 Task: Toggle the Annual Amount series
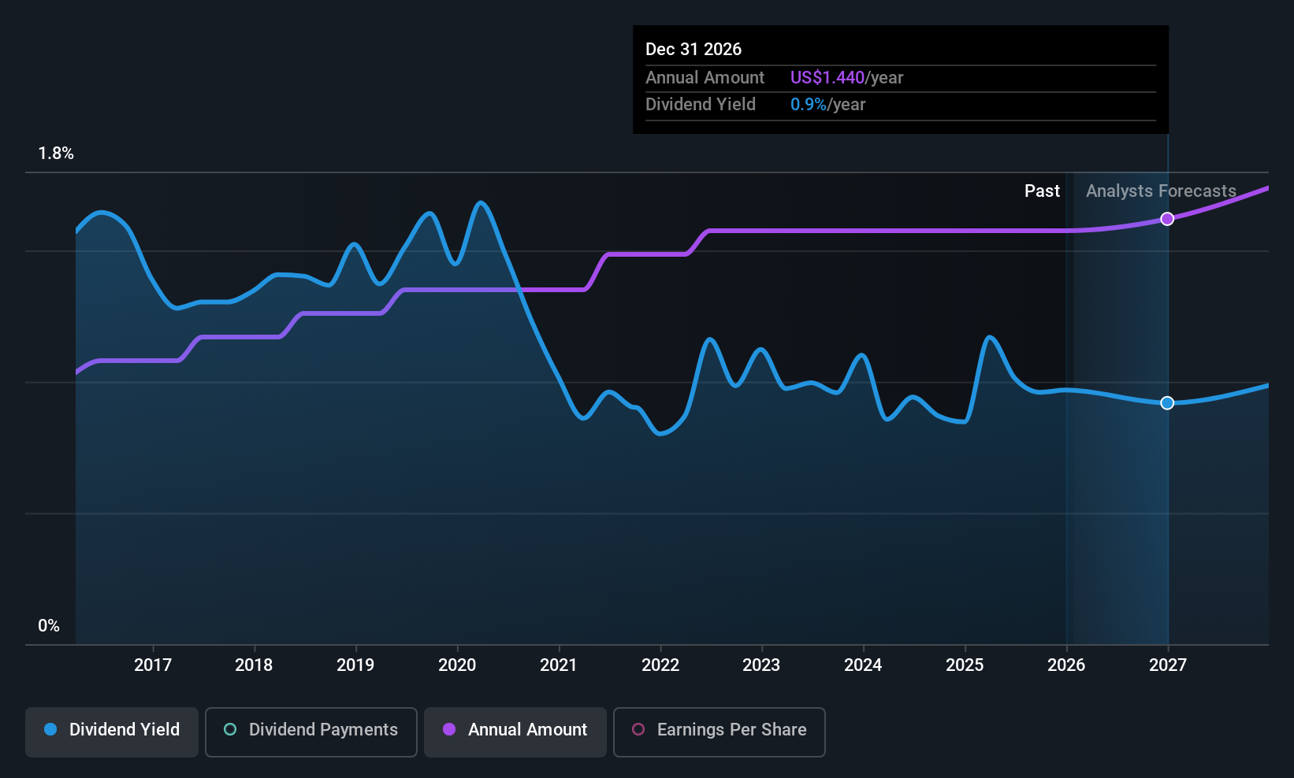(x=515, y=732)
